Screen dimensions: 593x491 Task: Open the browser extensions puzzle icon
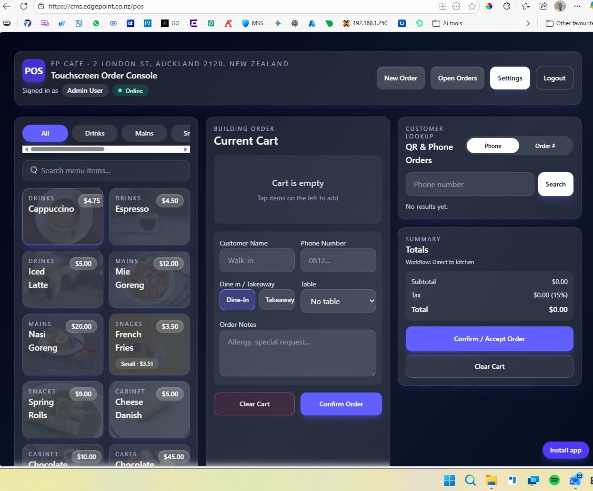click(x=506, y=6)
